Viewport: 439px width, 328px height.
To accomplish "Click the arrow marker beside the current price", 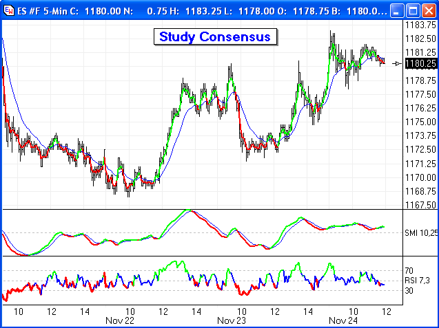I will pyautogui.click(x=397, y=63).
